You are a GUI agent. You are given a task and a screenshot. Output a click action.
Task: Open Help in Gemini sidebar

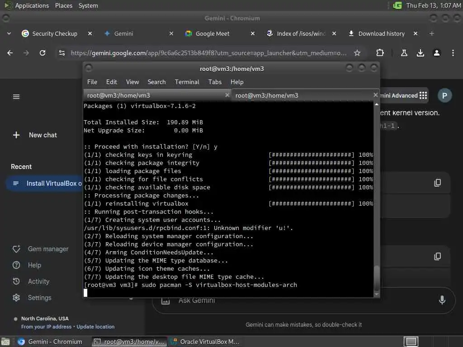click(27, 265)
